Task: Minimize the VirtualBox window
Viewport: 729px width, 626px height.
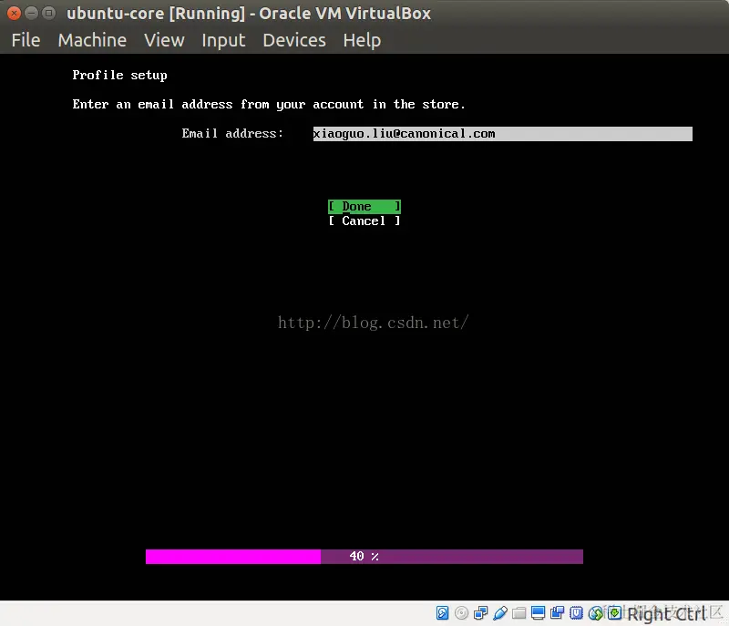Action: (x=31, y=13)
